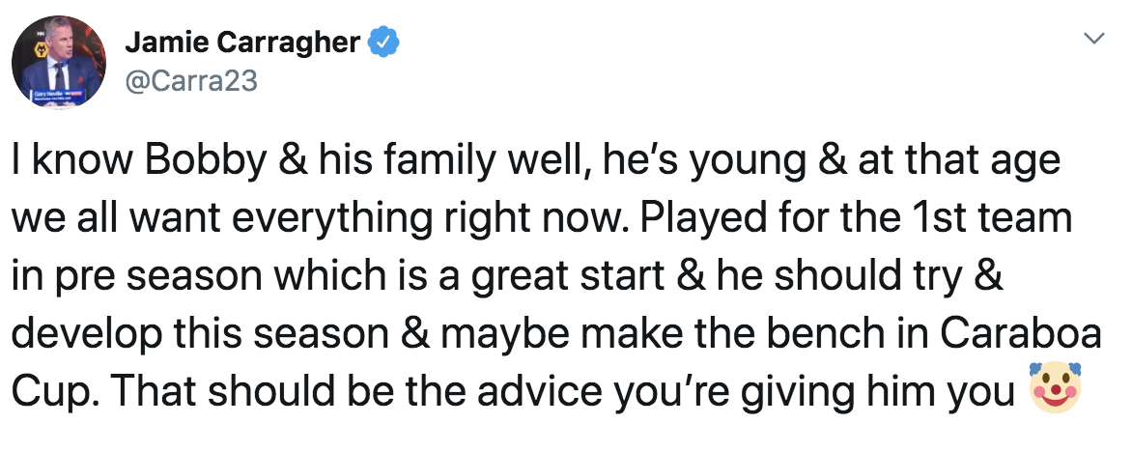Open the @Carra23 handle link
1132x452 pixels.
(x=191, y=80)
